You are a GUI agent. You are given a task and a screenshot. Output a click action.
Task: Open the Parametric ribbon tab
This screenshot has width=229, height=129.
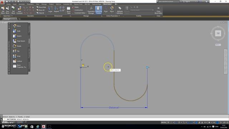pyautogui.click(x=30, y=4)
